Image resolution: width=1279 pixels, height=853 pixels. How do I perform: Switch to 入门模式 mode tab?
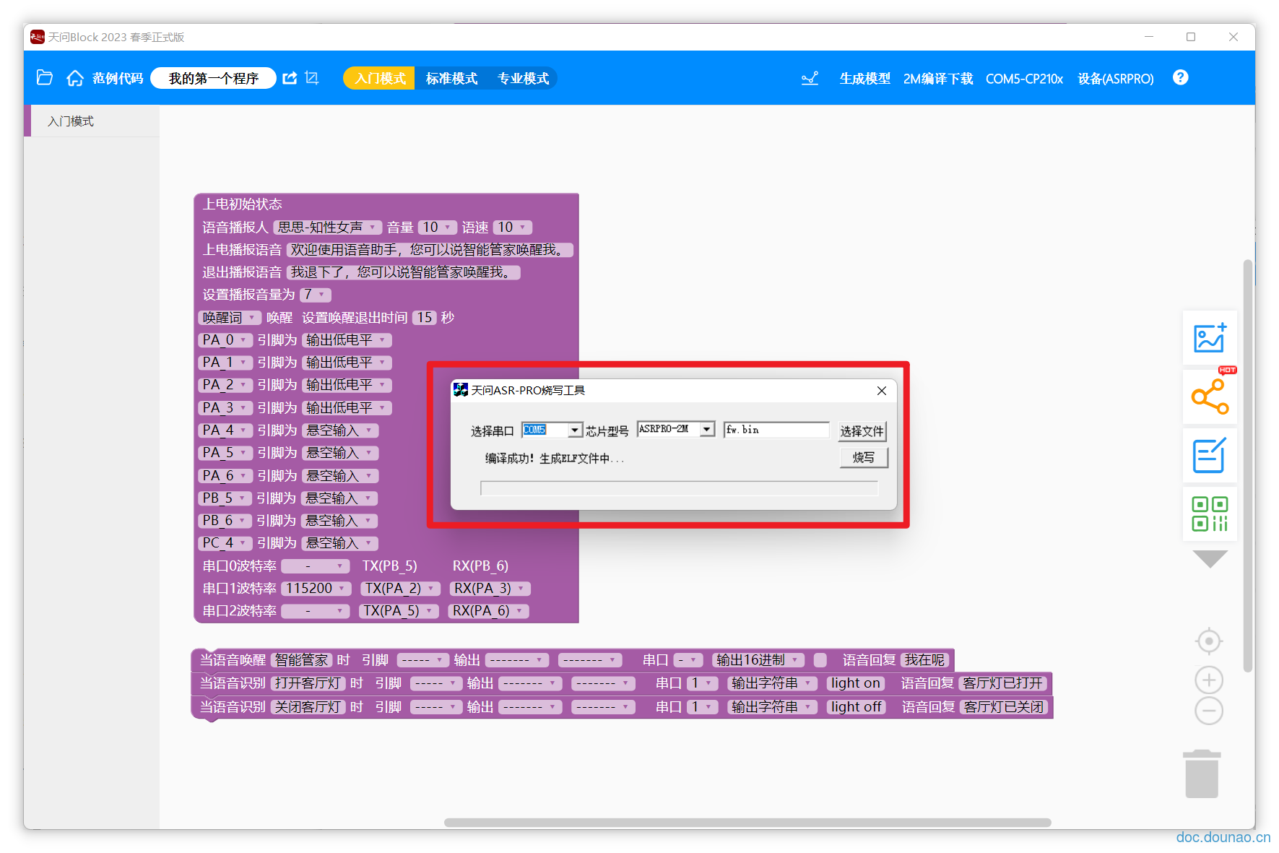point(380,78)
